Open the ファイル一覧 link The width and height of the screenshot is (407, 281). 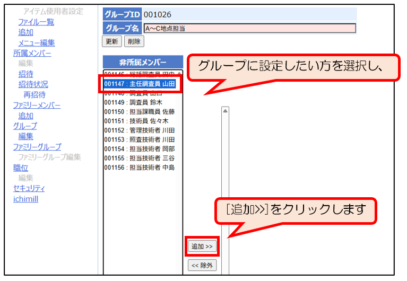[x=36, y=22]
